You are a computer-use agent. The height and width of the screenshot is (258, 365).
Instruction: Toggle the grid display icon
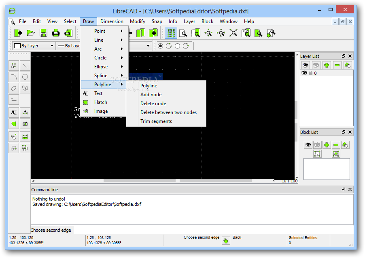pyautogui.click(x=171, y=33)
